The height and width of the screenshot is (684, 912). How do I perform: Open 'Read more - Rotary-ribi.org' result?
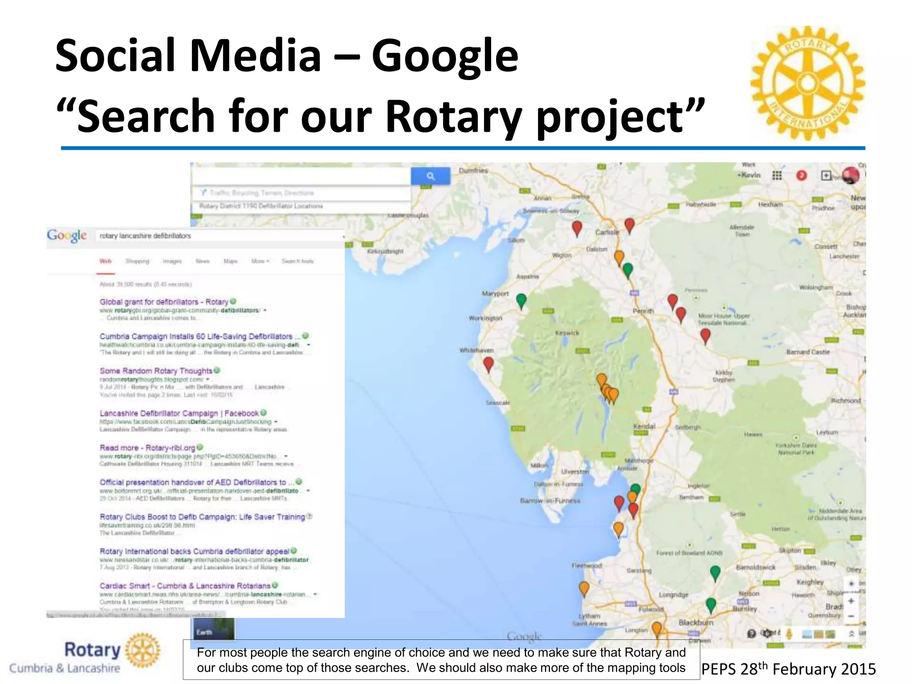(x=147, y=448)
